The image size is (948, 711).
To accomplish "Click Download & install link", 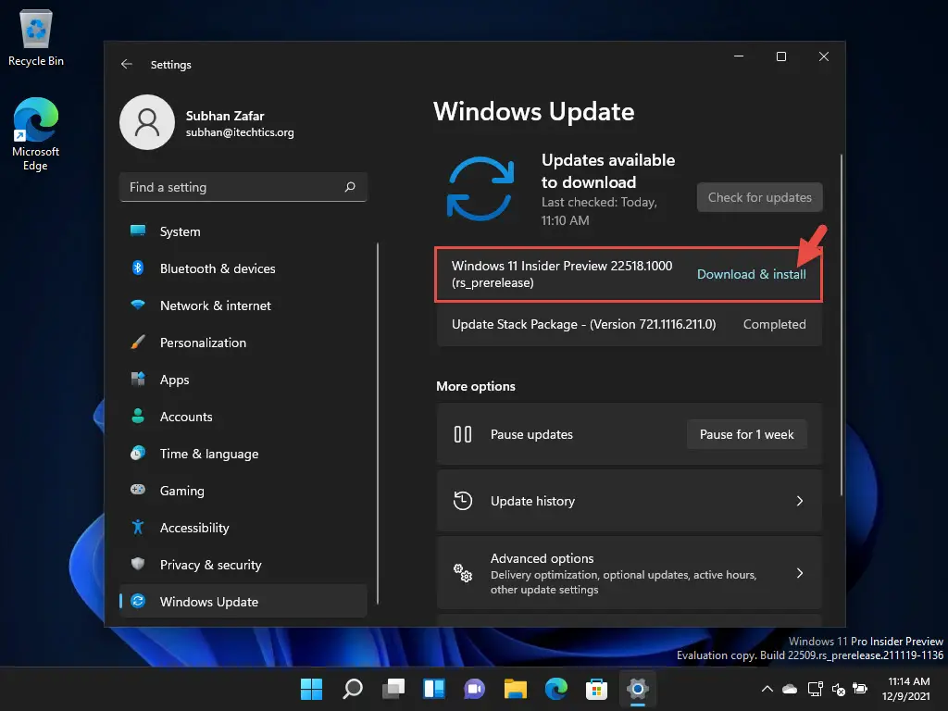I will [x=751, y=274].
